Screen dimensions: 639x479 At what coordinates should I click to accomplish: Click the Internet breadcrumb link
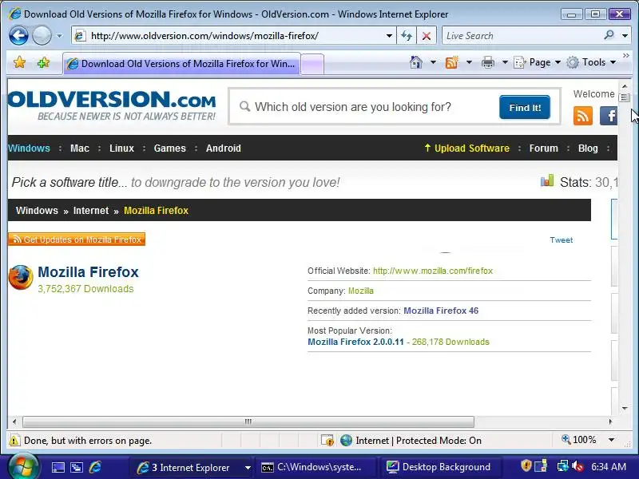[x=91, y=211]
